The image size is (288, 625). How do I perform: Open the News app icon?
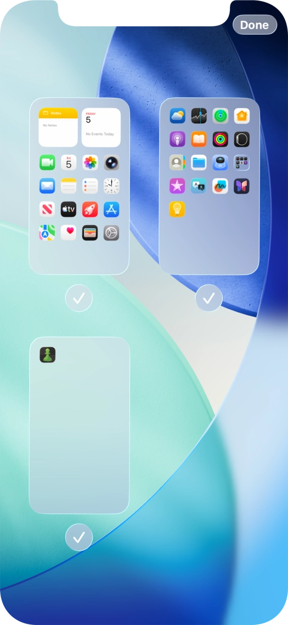47,209
